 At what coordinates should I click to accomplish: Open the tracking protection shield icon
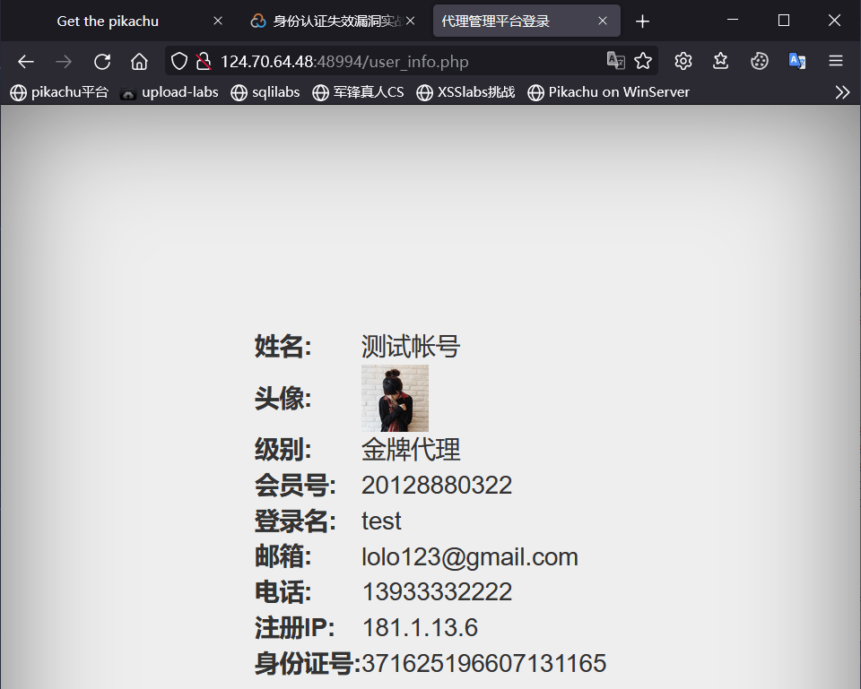tap(179, 61)
